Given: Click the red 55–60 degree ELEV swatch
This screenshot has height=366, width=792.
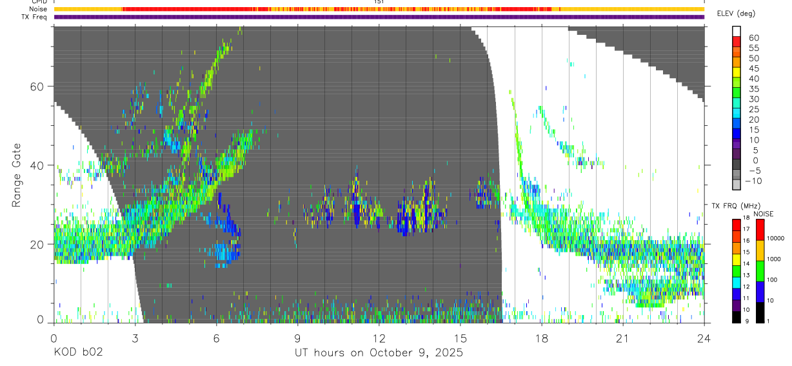Looking at the screenshot, I should click(x=737, y=41).
